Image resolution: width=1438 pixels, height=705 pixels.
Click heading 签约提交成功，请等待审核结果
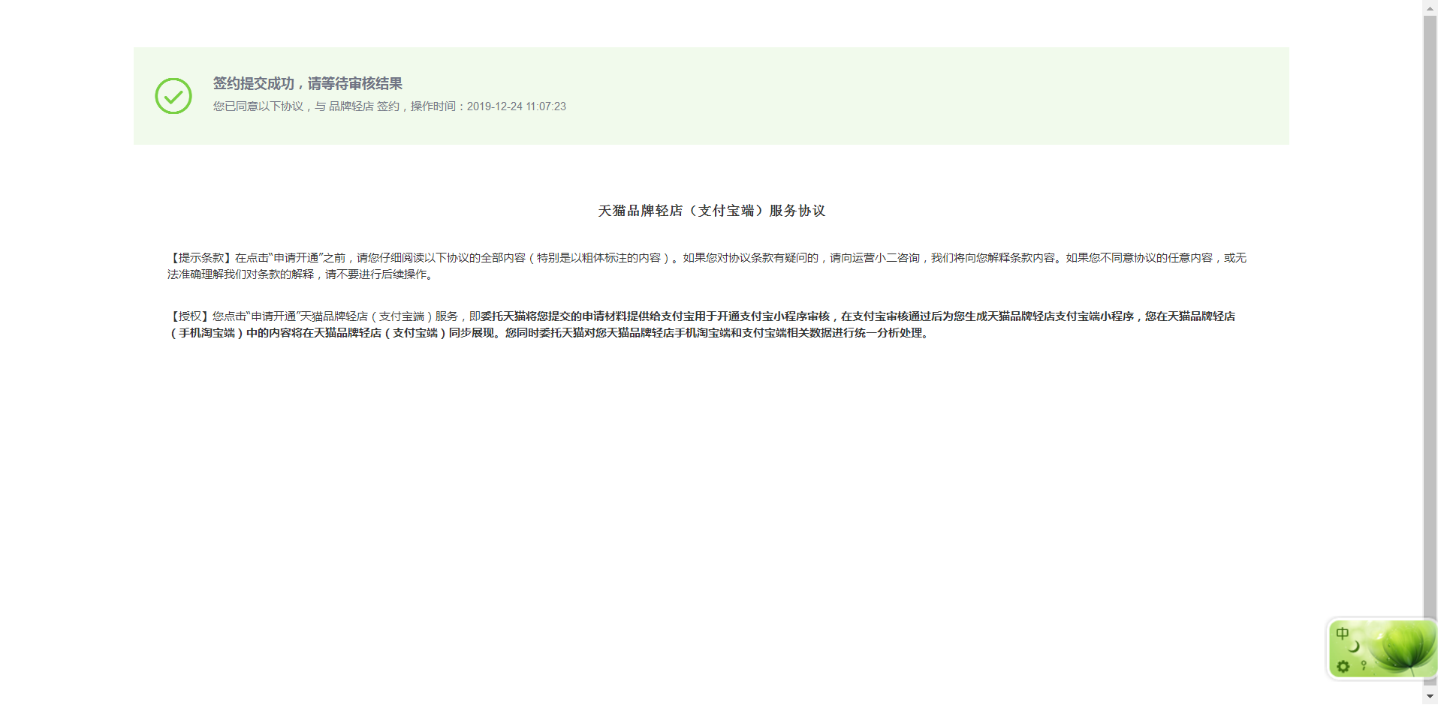(x=307, y=83)
